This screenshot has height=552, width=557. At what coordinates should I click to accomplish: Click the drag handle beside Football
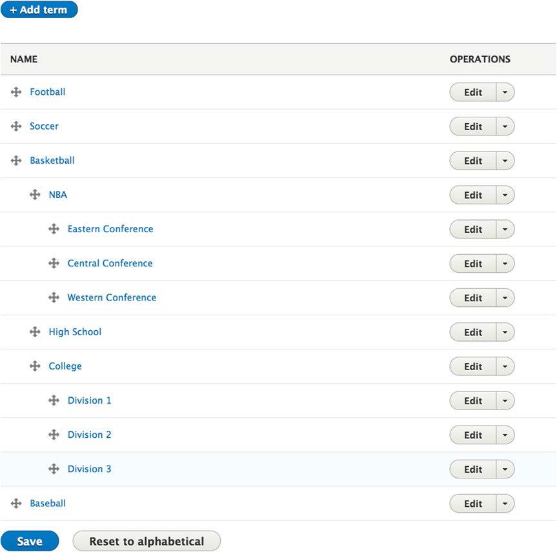click(16, 92)
